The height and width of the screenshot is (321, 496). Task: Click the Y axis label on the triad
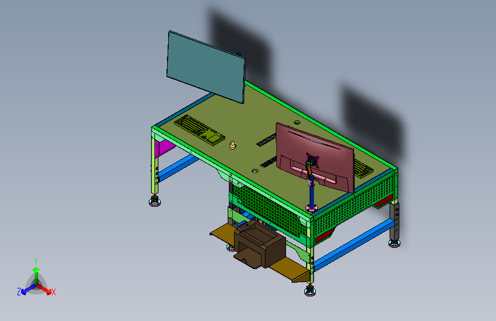point(35,262)
